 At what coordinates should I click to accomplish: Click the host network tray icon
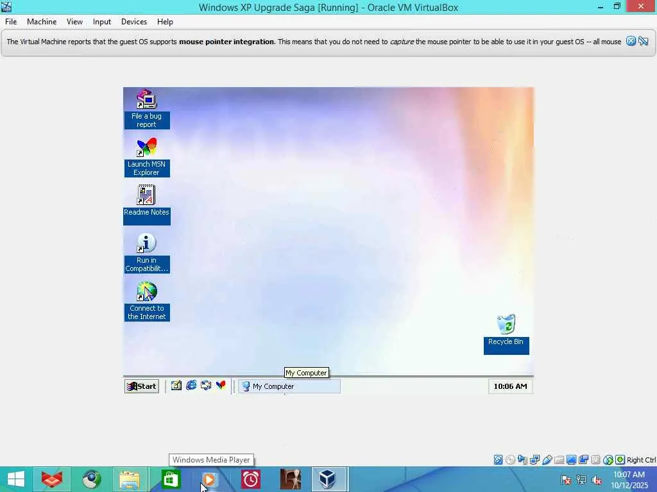coord(581,480)
